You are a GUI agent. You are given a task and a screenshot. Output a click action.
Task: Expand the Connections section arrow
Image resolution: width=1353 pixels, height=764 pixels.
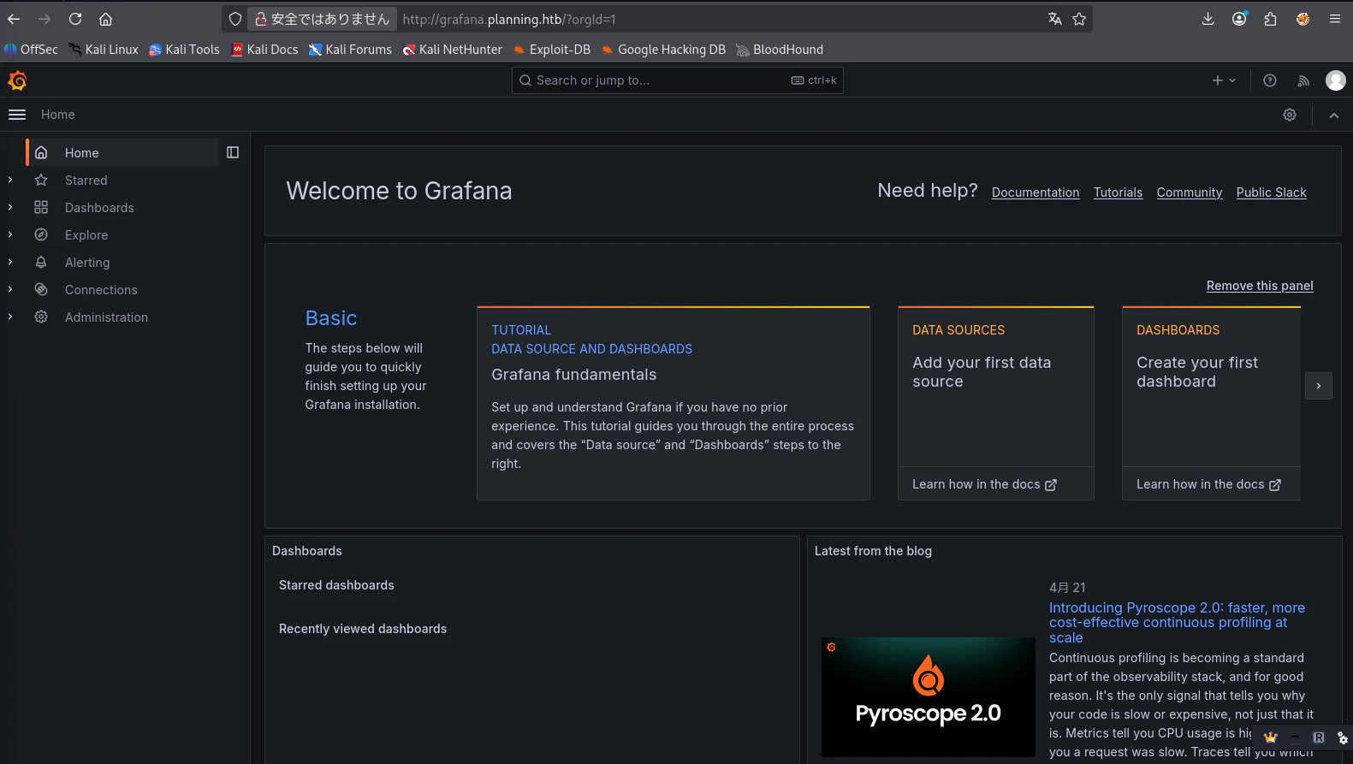[10, 289]
